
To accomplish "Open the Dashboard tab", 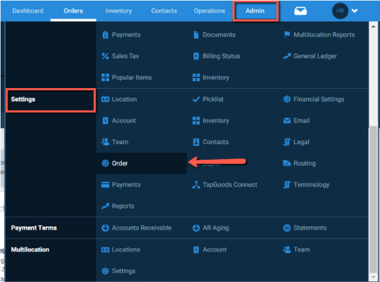I will point(28,10).
